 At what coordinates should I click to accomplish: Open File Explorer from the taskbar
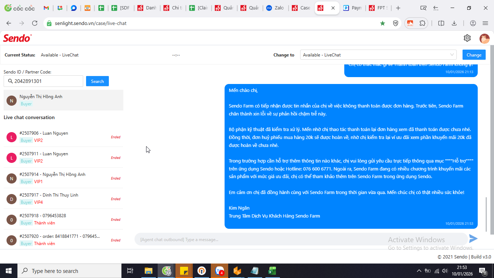point(148,271)
